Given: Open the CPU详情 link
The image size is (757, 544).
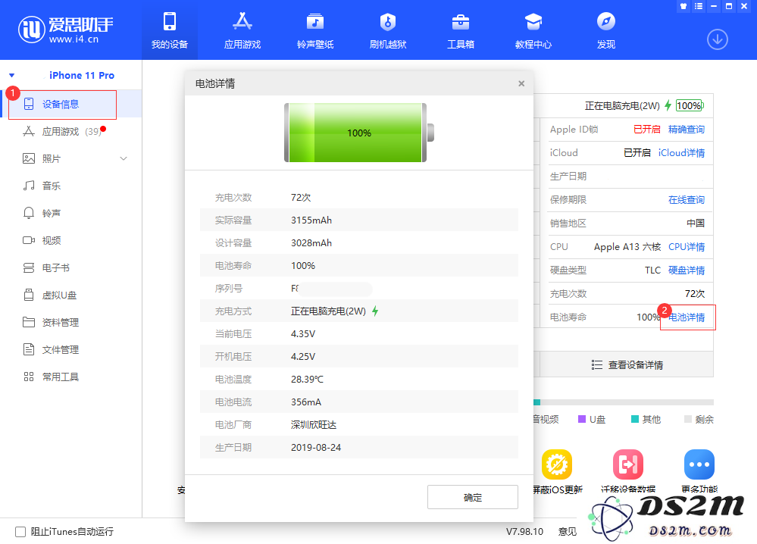Looking at the screenshot, I should [686, 247].
